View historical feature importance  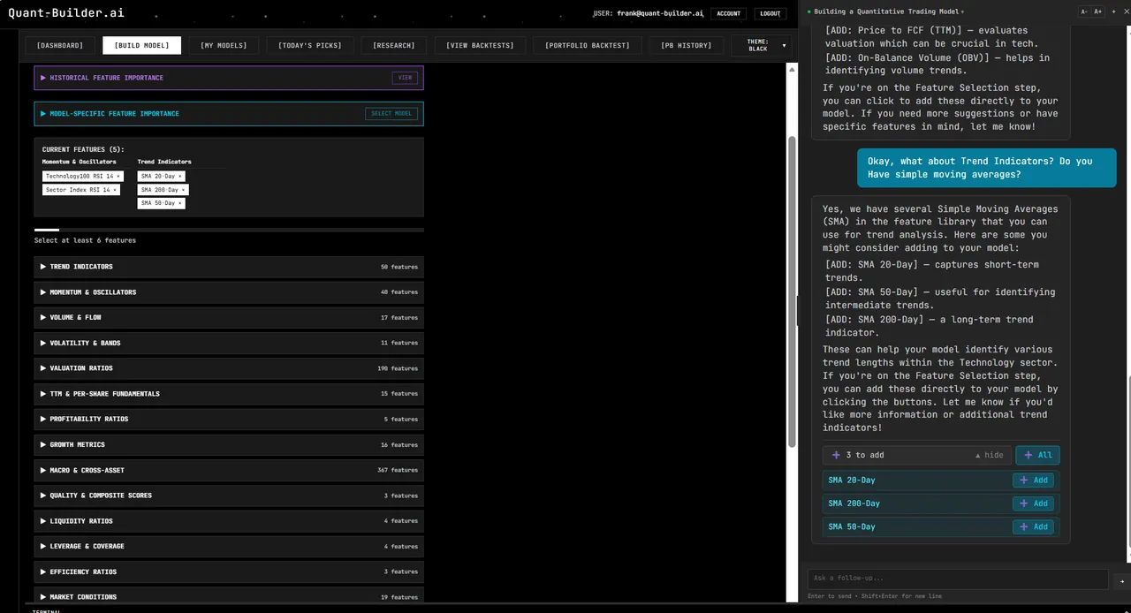tap(405, 78)
